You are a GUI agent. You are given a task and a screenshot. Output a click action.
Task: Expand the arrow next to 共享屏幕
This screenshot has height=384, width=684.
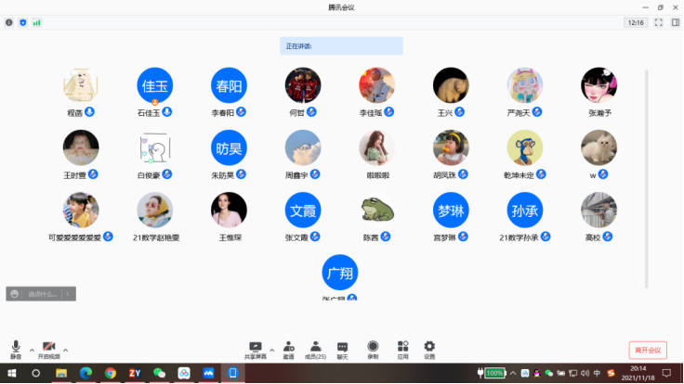pyautogui.click(x=271, y=350)
